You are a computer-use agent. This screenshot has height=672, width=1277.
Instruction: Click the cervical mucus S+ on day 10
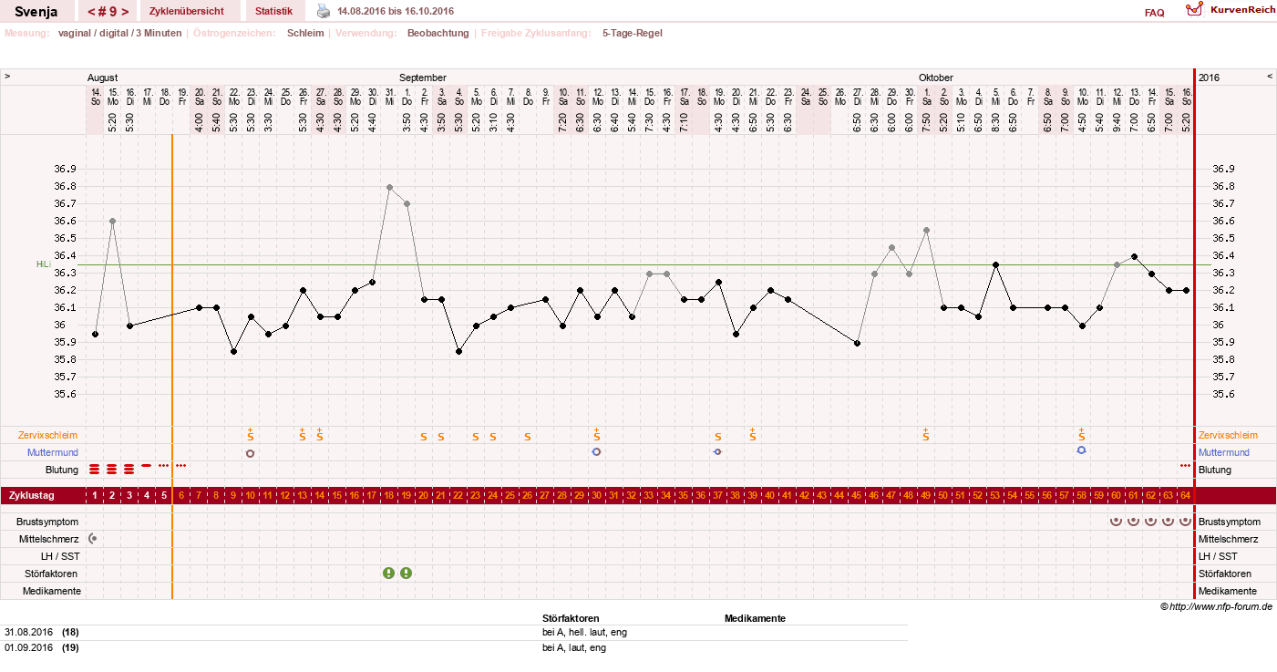(x=250, y=435)
